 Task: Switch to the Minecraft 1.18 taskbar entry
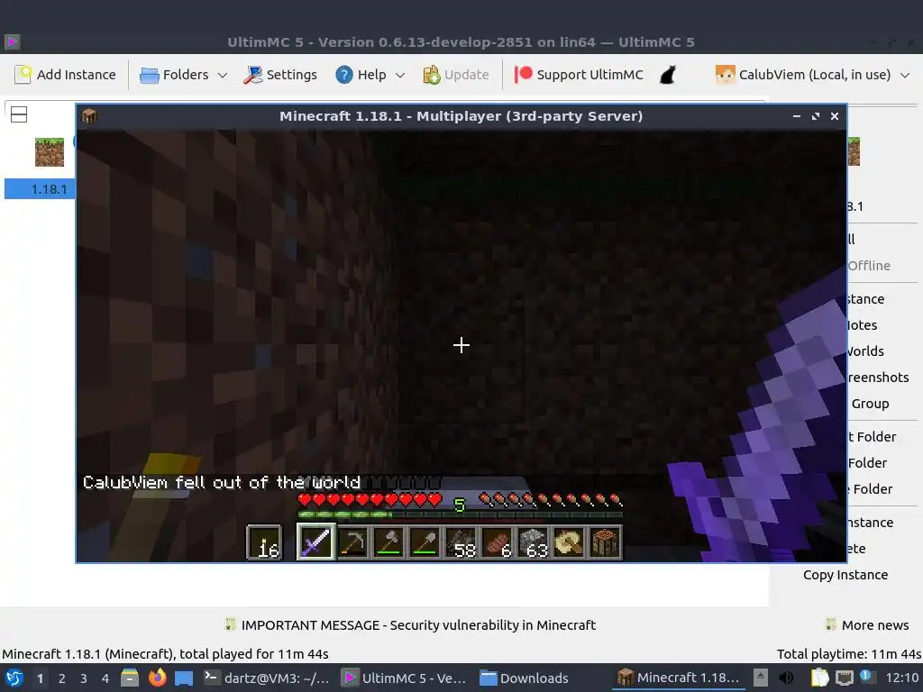[679, 678]
